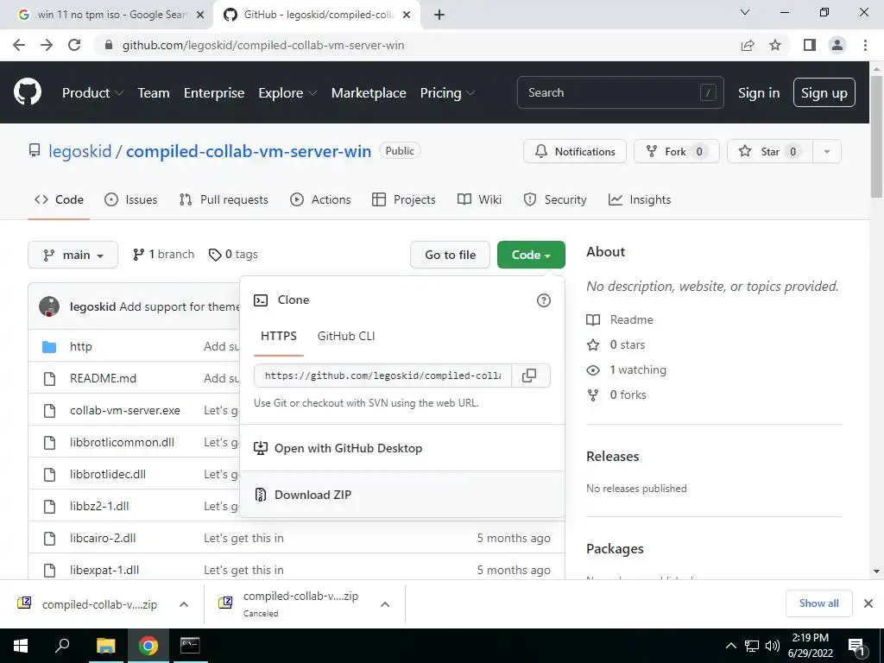Viewport: 884px width, 663px height.
Task: Expand the Product menu
Action: (x=92, y=93)
